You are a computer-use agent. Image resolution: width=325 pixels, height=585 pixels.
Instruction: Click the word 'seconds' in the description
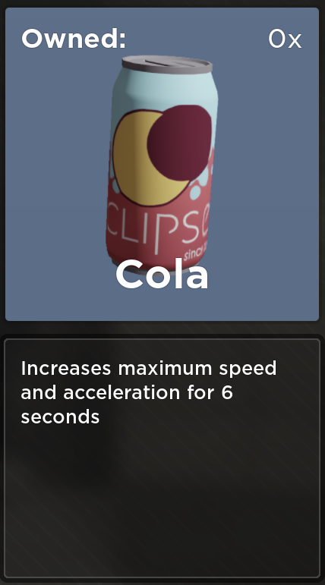pyautogui.click(x=60, y=417)
